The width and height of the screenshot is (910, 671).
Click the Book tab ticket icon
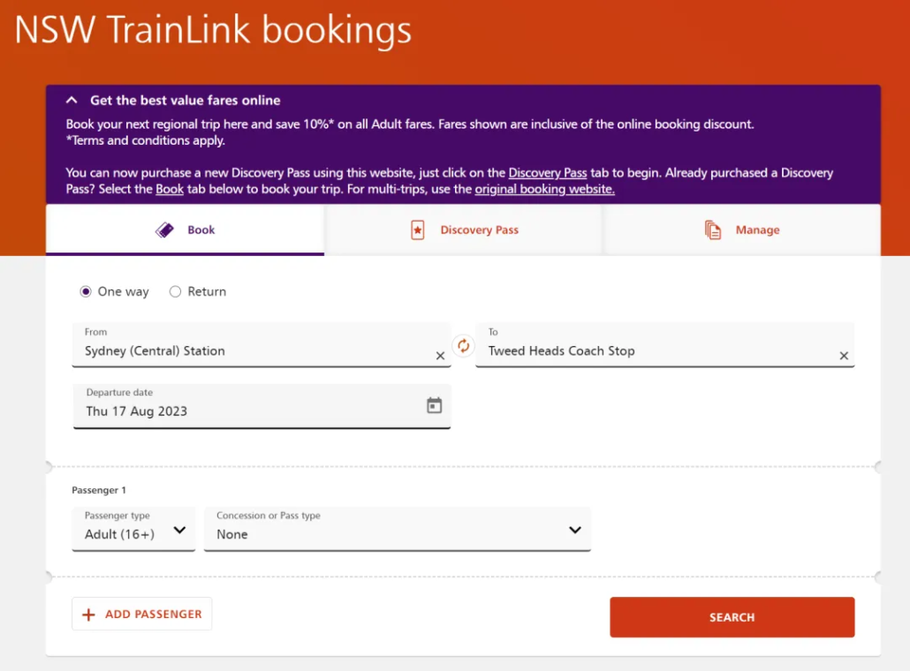[x=165, y=230]
